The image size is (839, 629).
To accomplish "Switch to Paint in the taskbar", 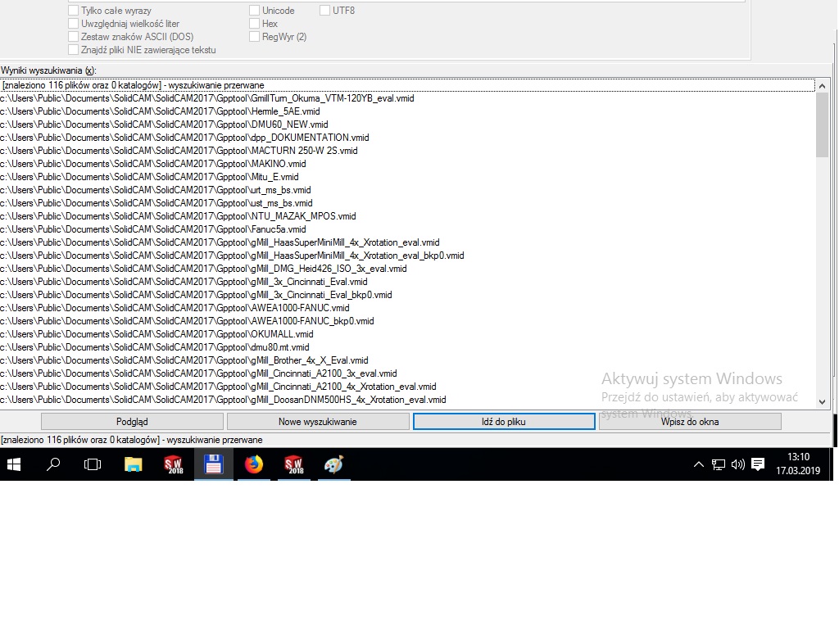I will (x=334, y=464).
